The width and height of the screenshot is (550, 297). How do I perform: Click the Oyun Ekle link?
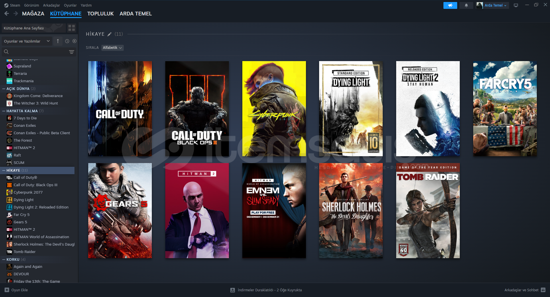(19, 290)
